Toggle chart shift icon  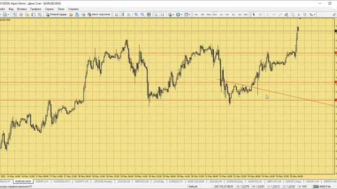pos(163,14)
